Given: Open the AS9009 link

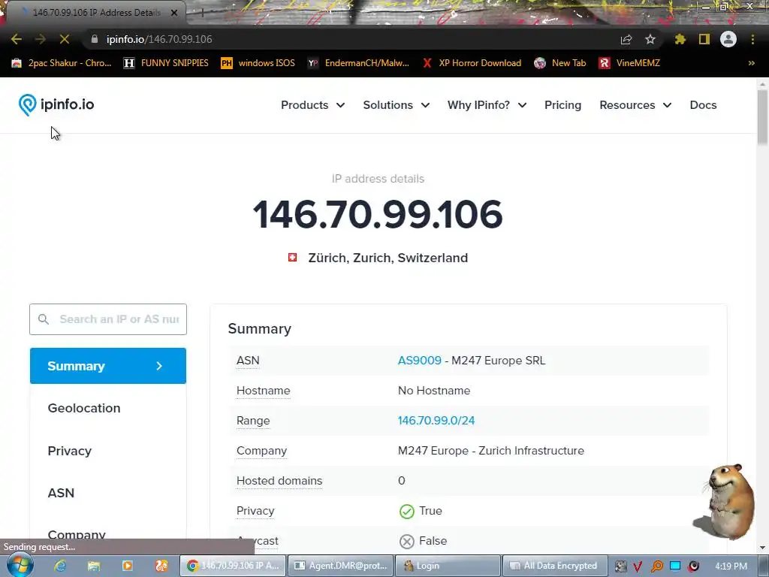Looking at the screenshot, I should tap(419, 361).
